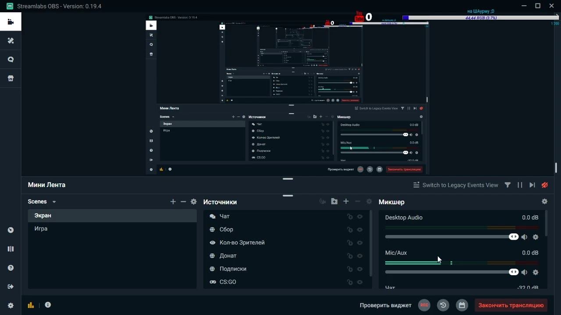This screenshot has width=561, height=315.
Task: Start recording with the REC button
Action: click(x=424, y=305)
